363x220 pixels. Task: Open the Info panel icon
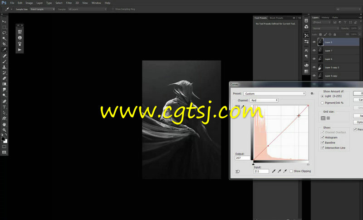coord(20,38)
